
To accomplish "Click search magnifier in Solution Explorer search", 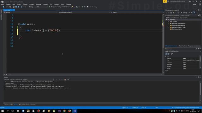I will (199, 15).
